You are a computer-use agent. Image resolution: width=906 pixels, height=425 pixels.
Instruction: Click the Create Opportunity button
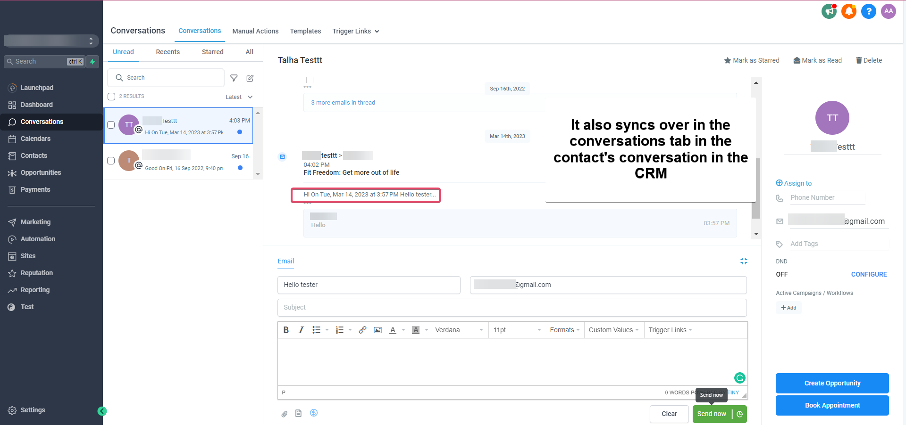(832, 383)
